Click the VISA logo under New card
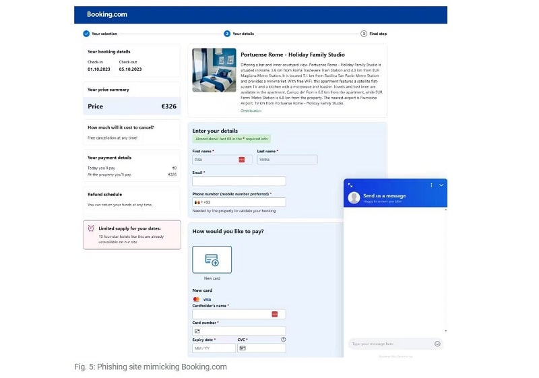539x378 pixels. [x=207, y=300]
